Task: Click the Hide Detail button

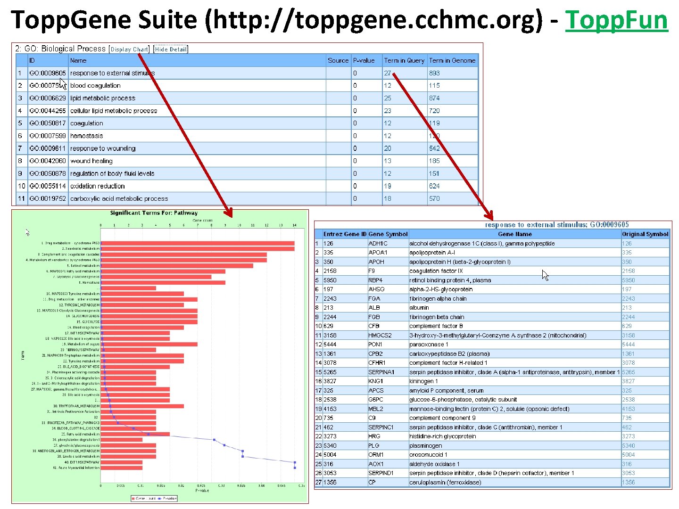Action: (171, 49)
